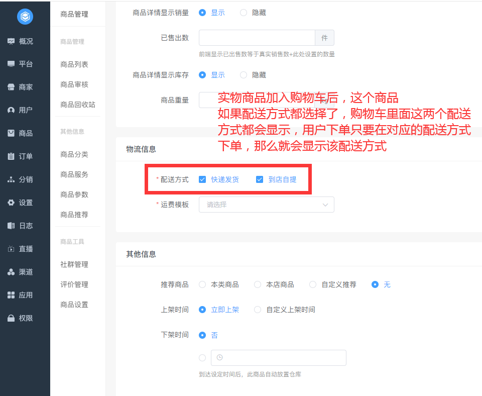482x396 pixels.
Task: Open 商品分类 in the submenu
Action: (x=74, y=154)
